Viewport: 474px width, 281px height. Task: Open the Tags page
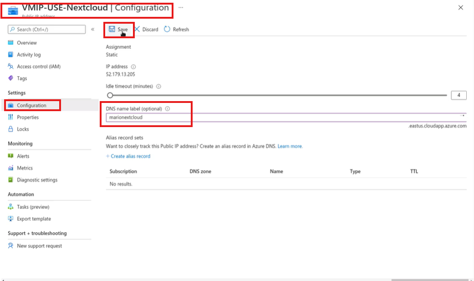(x=22, y=78)
